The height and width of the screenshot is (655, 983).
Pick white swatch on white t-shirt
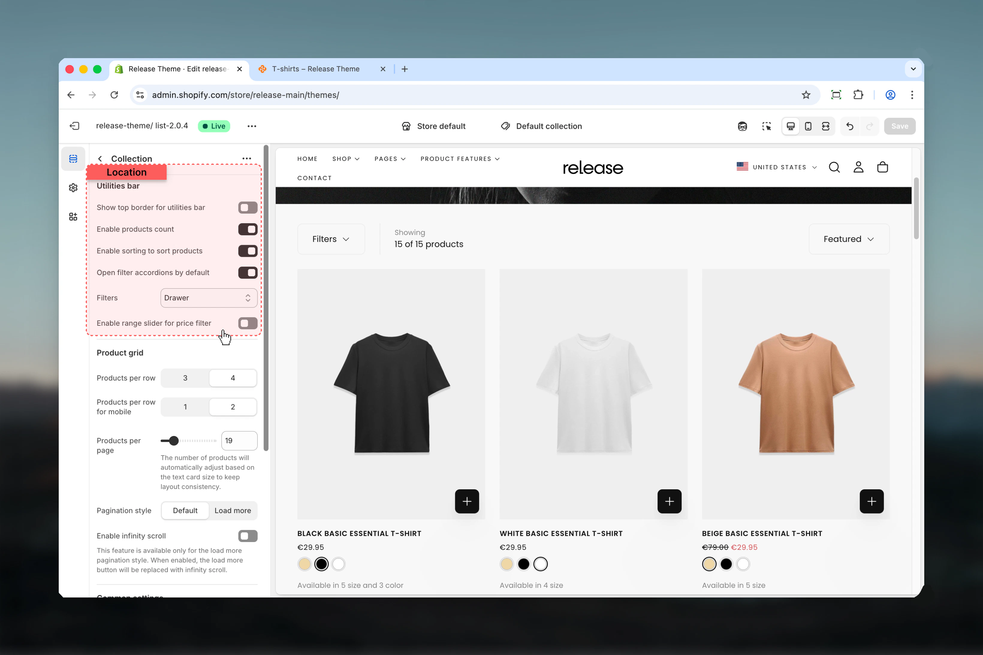[540, 564]
